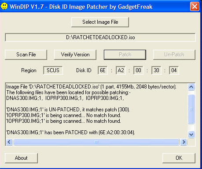The width and height of the screenshot is (202, 169).
Task: Click the Scan File button
Action: pyautogui.click(x=26, y=55)
